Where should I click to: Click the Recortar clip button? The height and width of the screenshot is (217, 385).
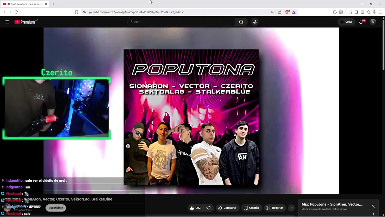275,208
